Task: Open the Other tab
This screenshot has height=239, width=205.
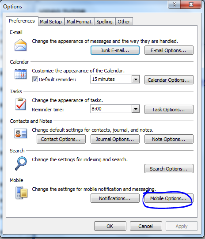Action: (124, 22)
